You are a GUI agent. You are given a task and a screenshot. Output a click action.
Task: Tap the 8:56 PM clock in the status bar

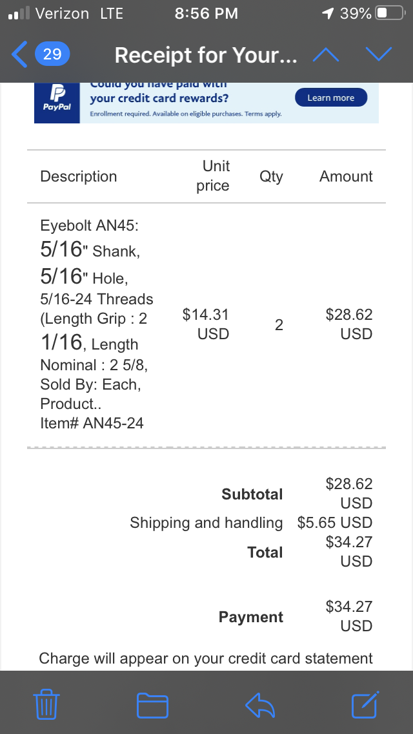pyautogui.click(x=206, y=14)
